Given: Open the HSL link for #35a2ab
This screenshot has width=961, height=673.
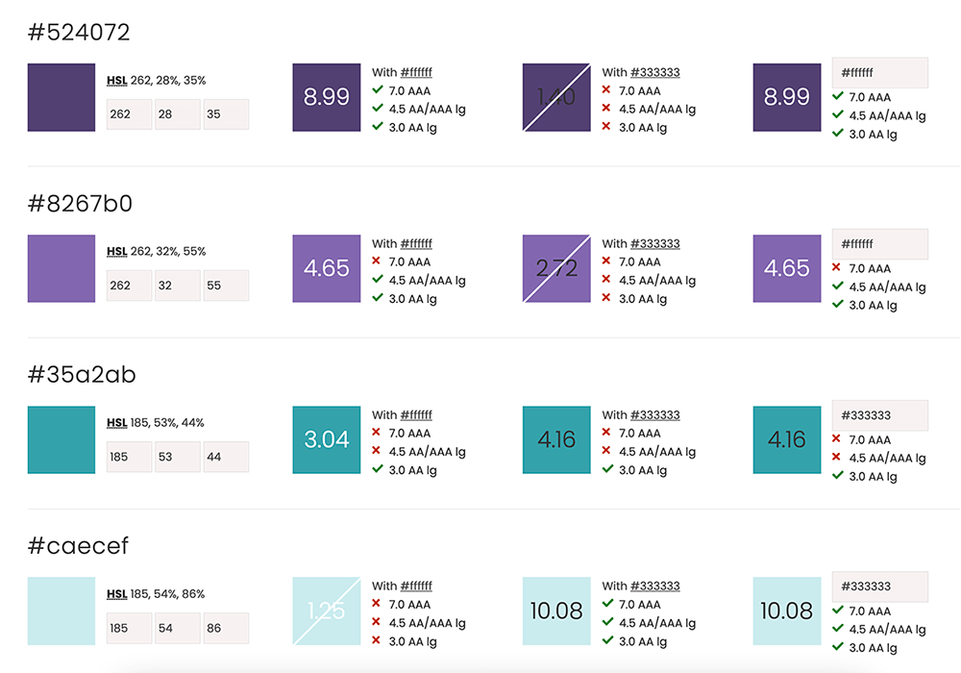Looking at the screenshot, I should [x=115, y=422].
